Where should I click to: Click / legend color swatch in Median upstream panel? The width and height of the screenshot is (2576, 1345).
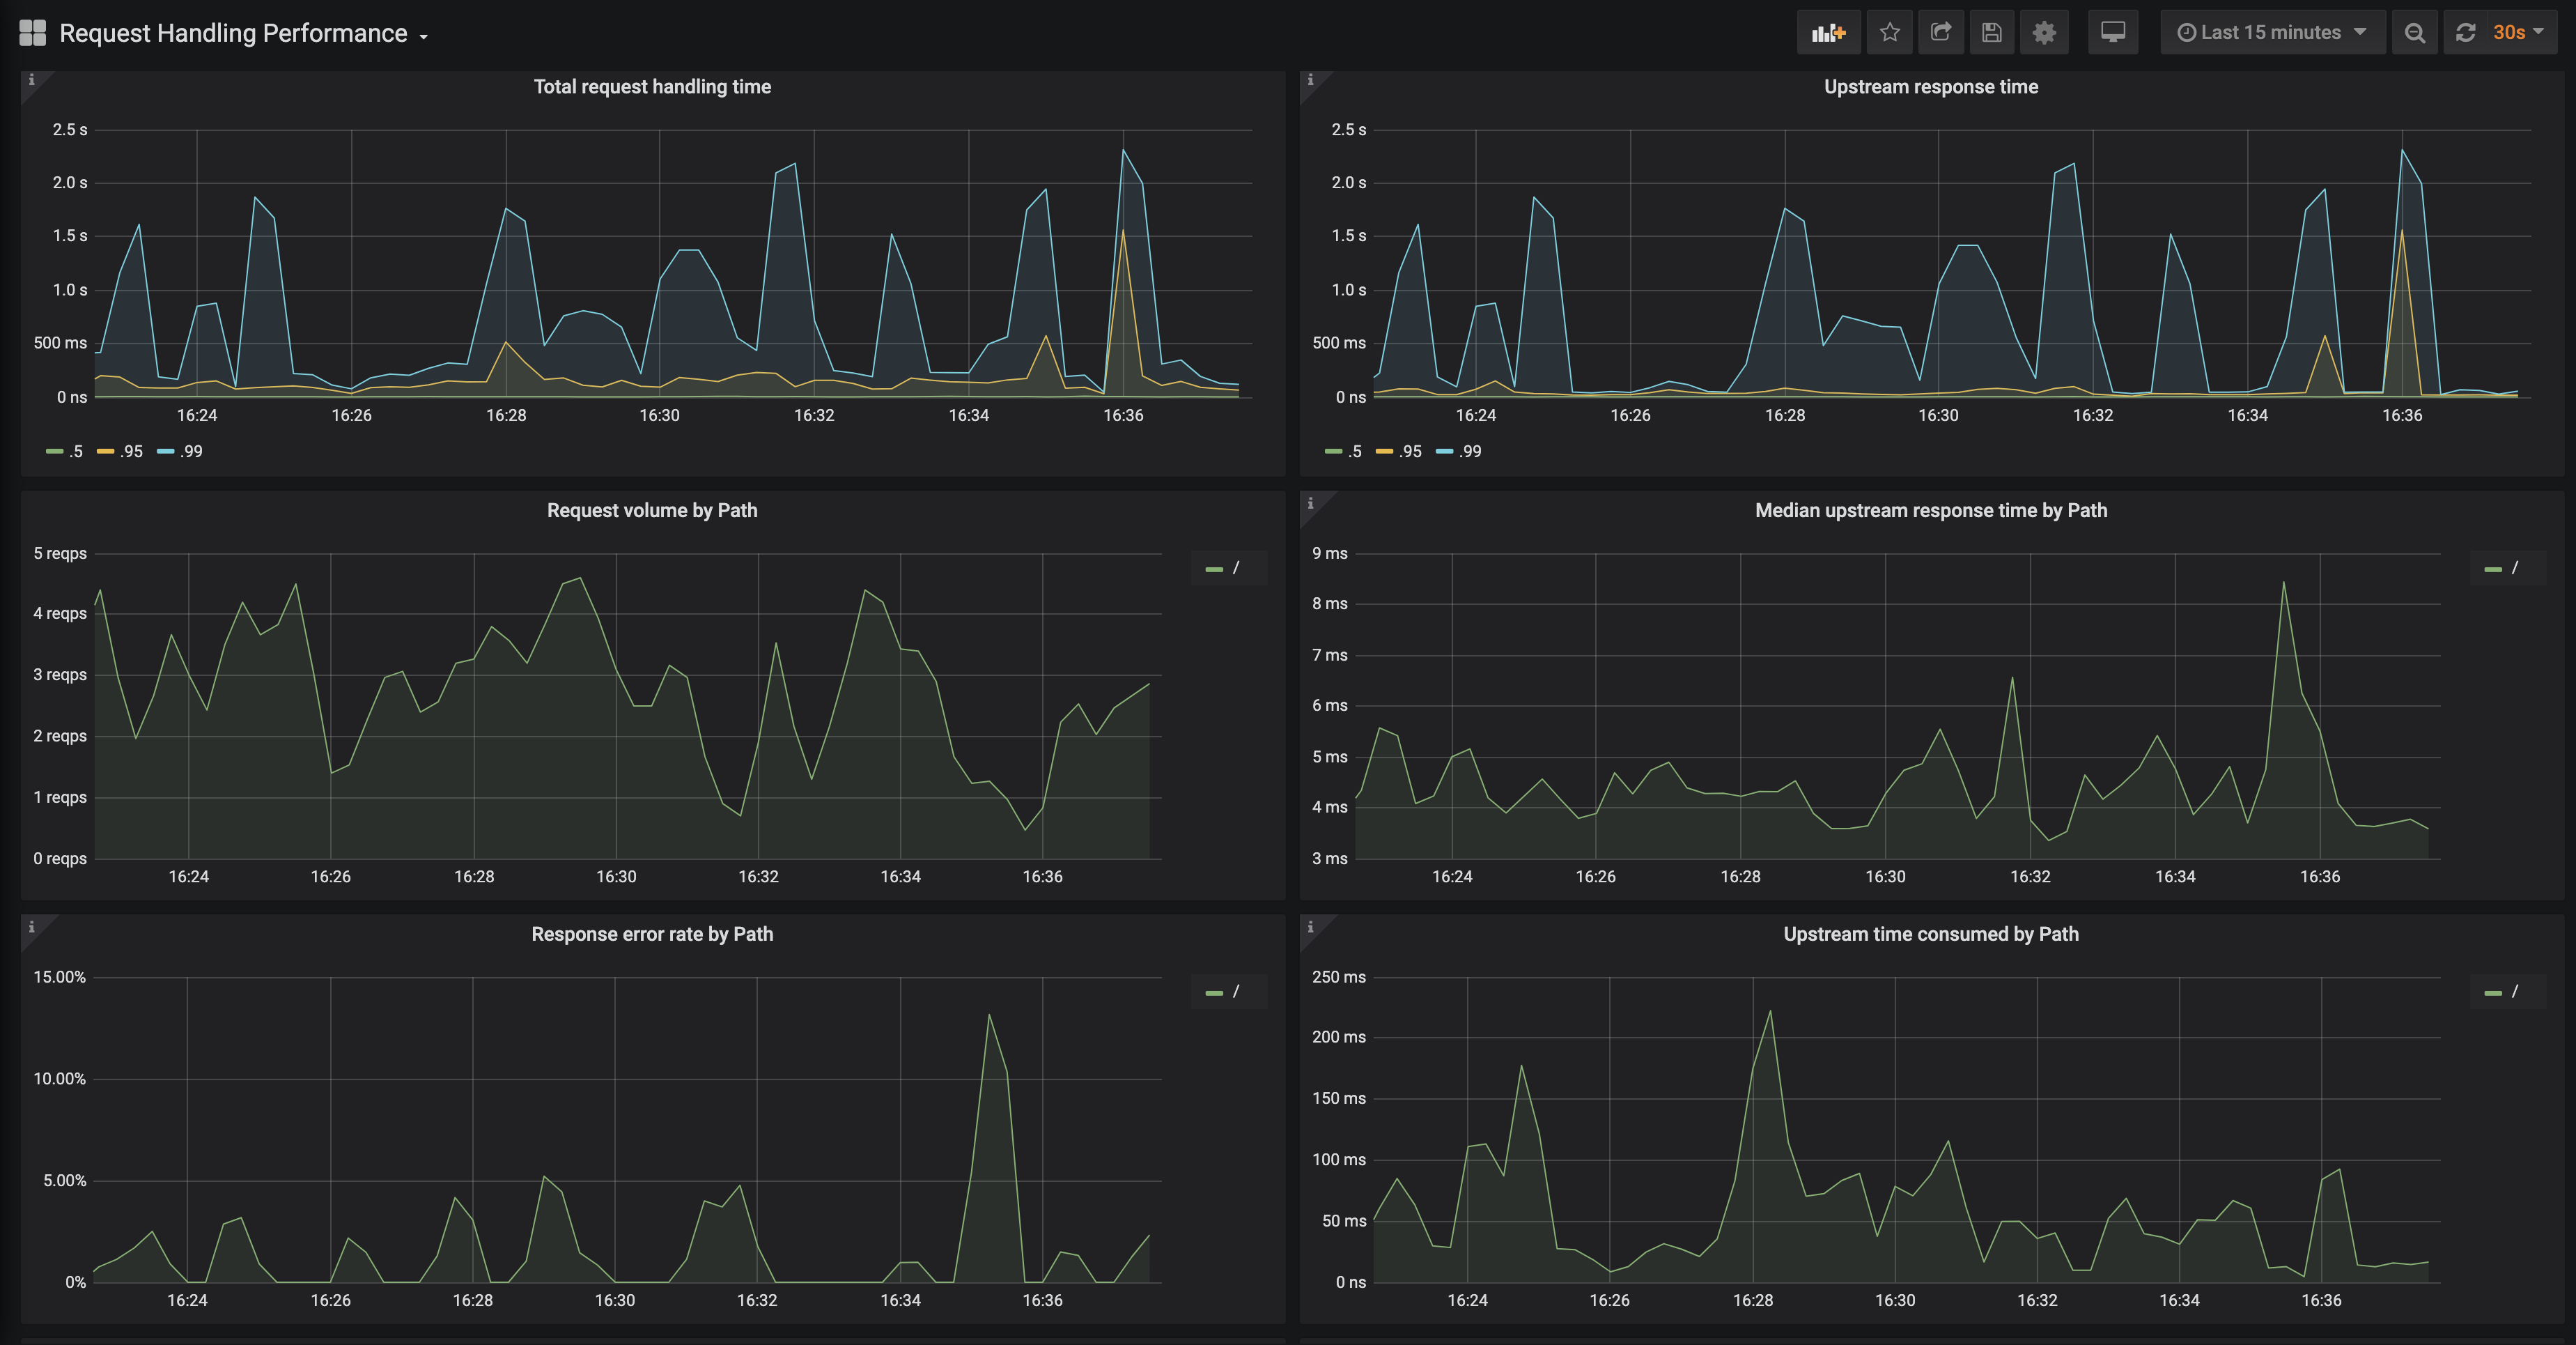click(x=2493, y=569)
